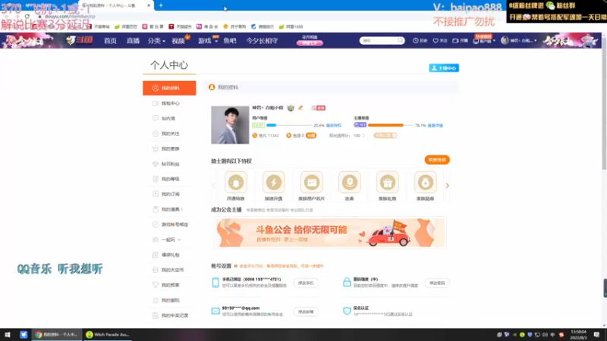Click the blue user level progress bar
The image size is (607, 341).
[x=289, y=125]
